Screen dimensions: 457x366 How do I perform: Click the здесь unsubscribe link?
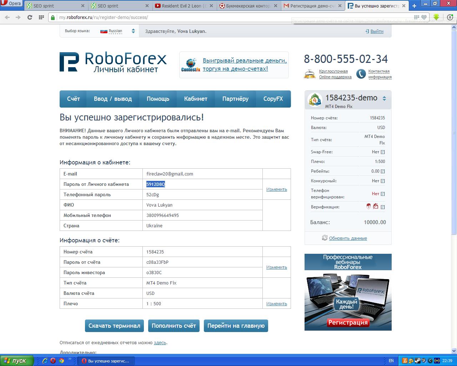(160, 342)
